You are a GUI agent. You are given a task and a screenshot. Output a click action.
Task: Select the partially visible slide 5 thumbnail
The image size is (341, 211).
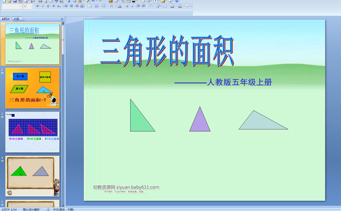pos(32,203)
